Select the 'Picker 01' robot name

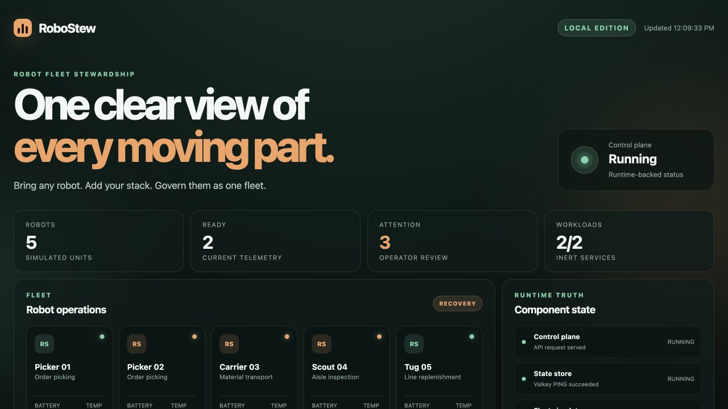coord(53,367)
